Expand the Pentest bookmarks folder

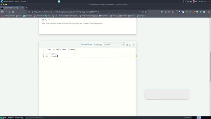[123, 16]
